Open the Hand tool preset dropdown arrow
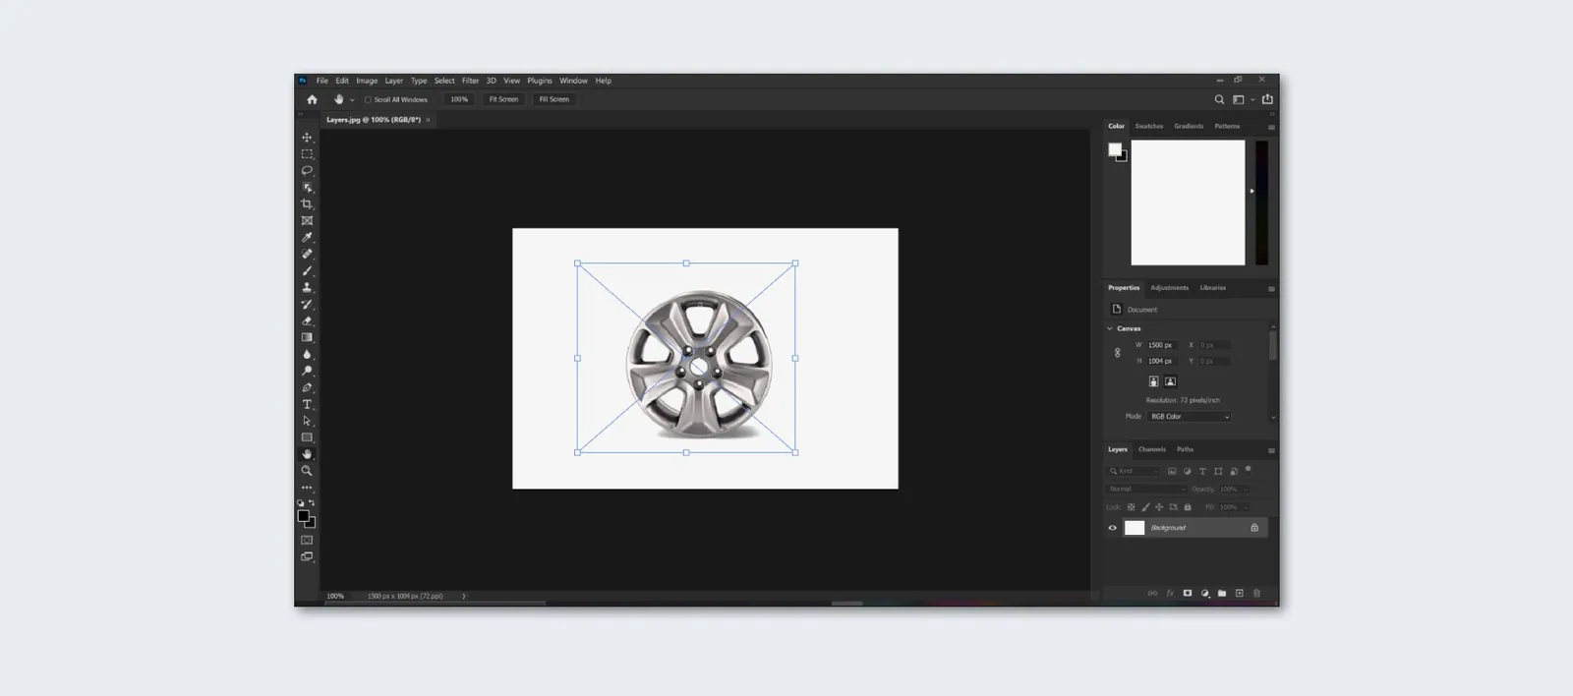Screen dimensions: 1573x696 tap(352, 99)
